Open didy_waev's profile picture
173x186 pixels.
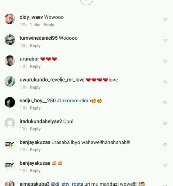tap(10, 19)
